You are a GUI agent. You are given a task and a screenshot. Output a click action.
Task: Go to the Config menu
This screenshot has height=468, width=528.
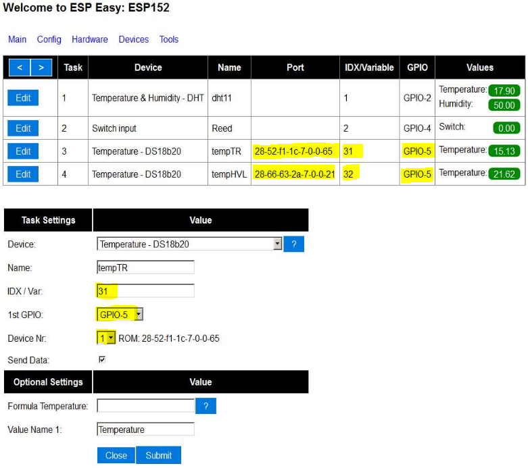click(49, 40)
